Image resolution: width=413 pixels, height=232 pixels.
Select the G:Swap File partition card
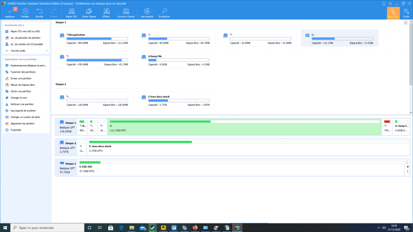pyautogui.click(x=176, y=60)
